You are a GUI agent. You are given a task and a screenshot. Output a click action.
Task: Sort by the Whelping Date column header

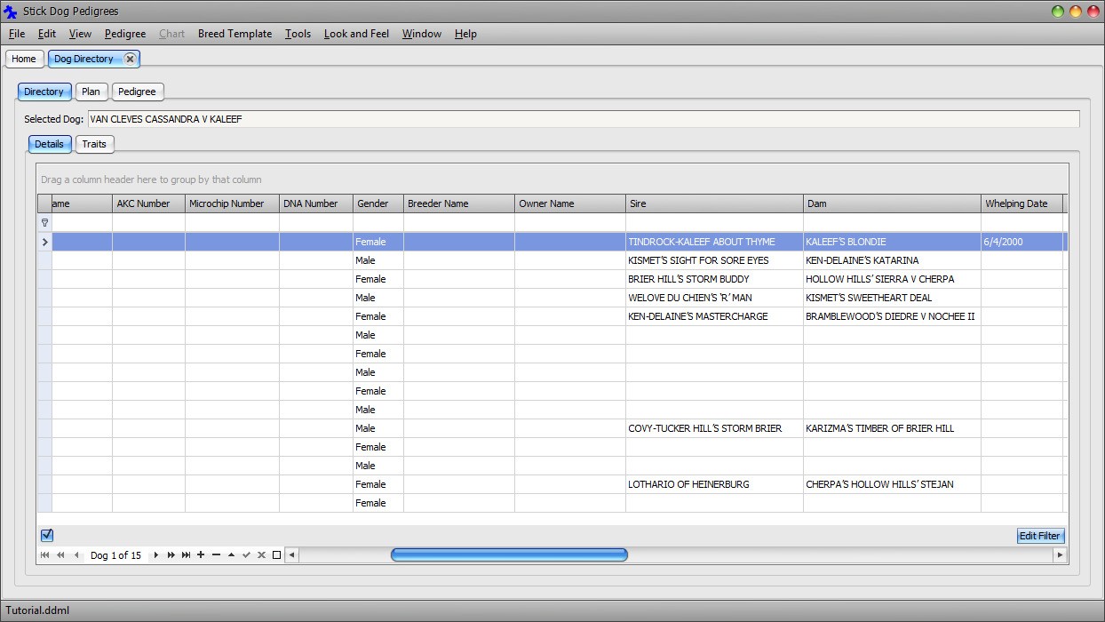1016,203
